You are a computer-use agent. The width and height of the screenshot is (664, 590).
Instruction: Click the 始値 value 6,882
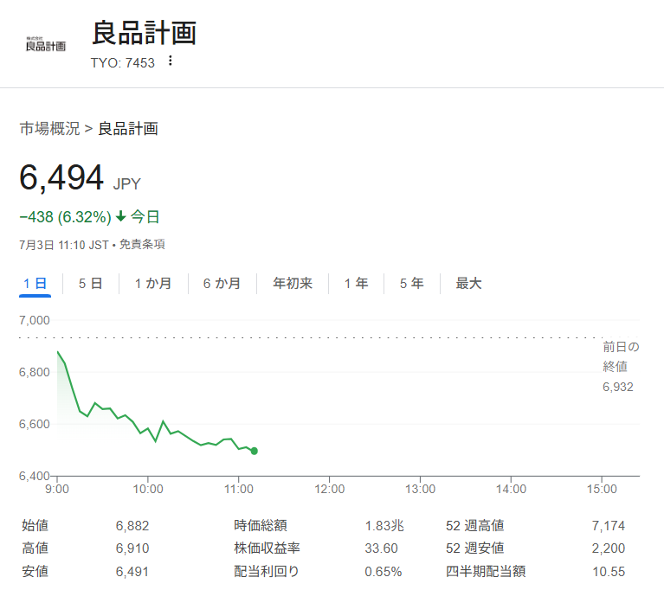click(132, 526)
